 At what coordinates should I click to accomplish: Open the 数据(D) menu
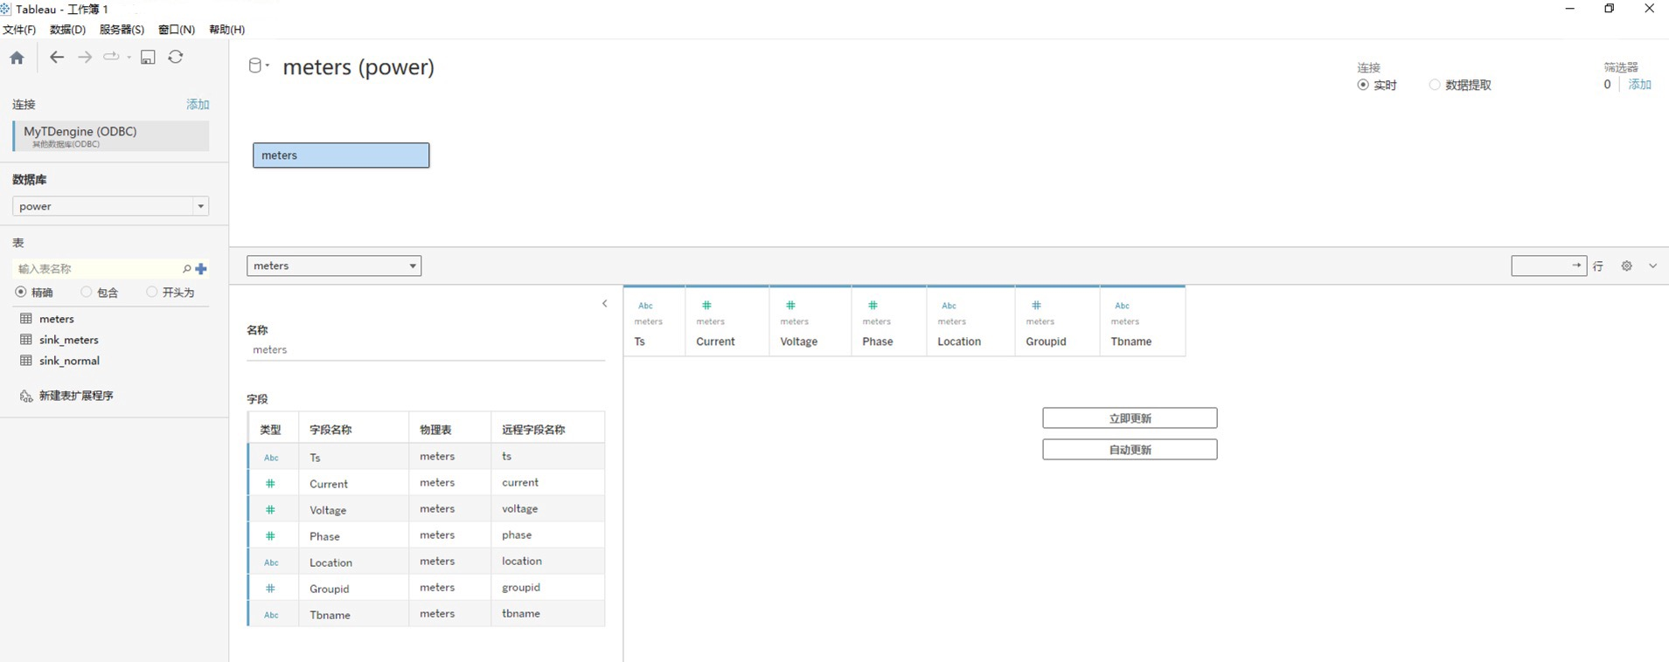pos(67,30)
